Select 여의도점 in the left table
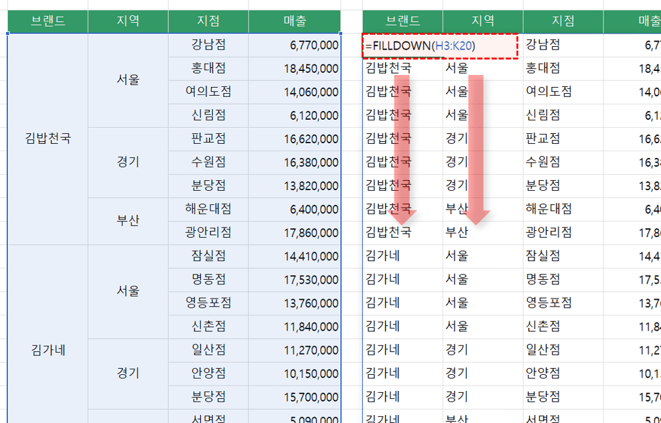The height and width of the screenshot is (423, 661). [208, 92]
